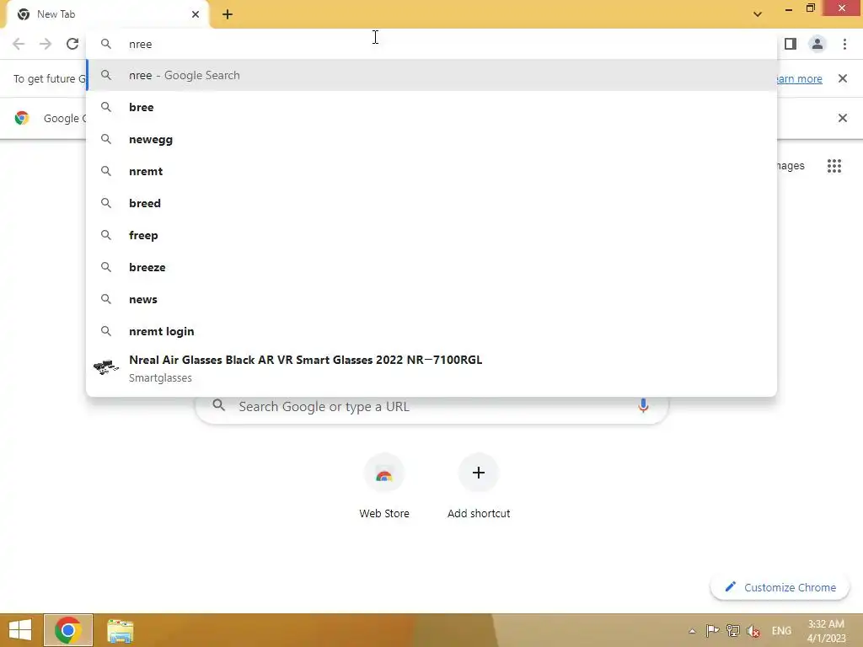The image size is (863, 647).
Task: Choose the news suggestion
Action: point(431,299)
